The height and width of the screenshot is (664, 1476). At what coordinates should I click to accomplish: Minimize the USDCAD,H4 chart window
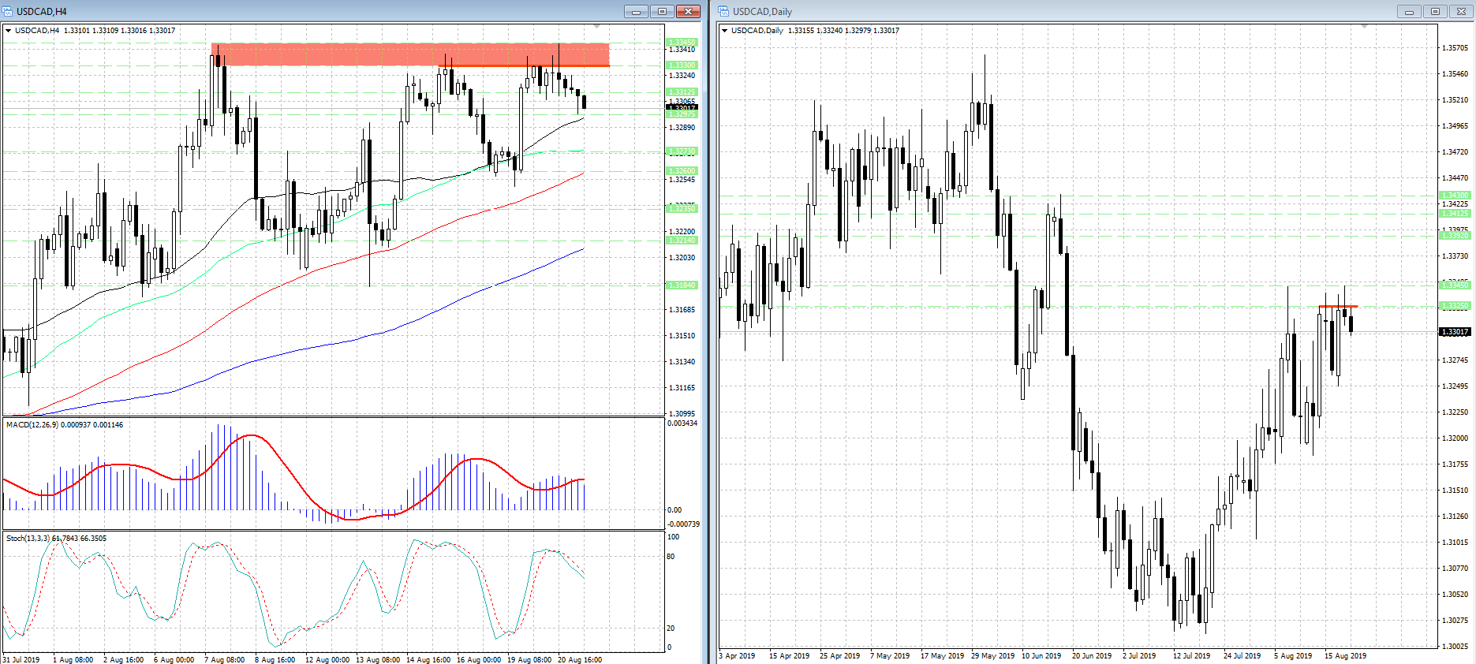tap(636, 11)
